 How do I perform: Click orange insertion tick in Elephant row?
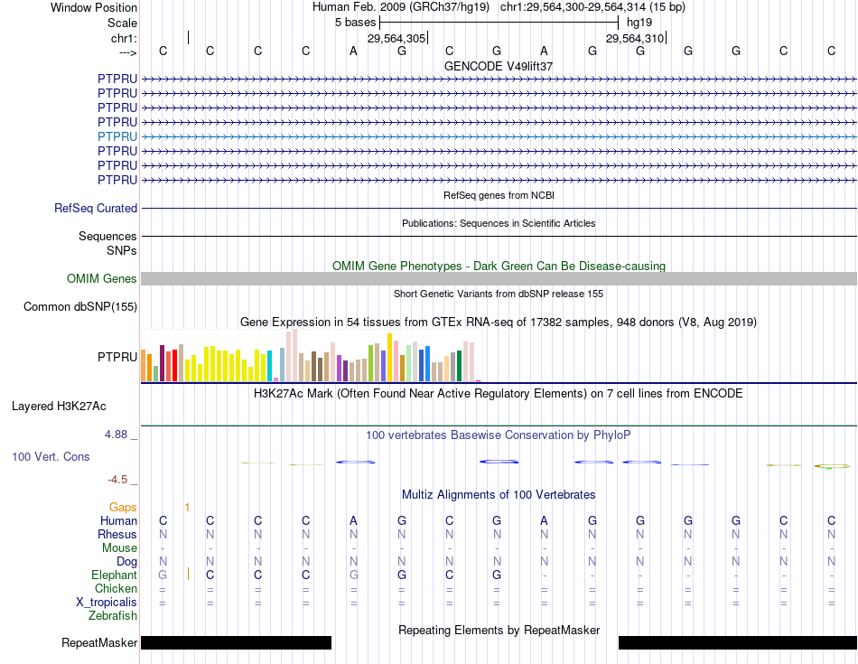click(x=188, y=575)
